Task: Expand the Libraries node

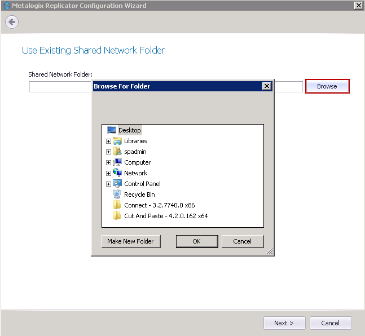Action: [x=108, y=142]
